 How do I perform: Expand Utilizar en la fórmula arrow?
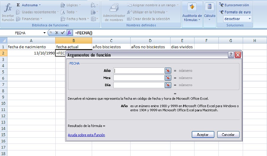point(167,12)
